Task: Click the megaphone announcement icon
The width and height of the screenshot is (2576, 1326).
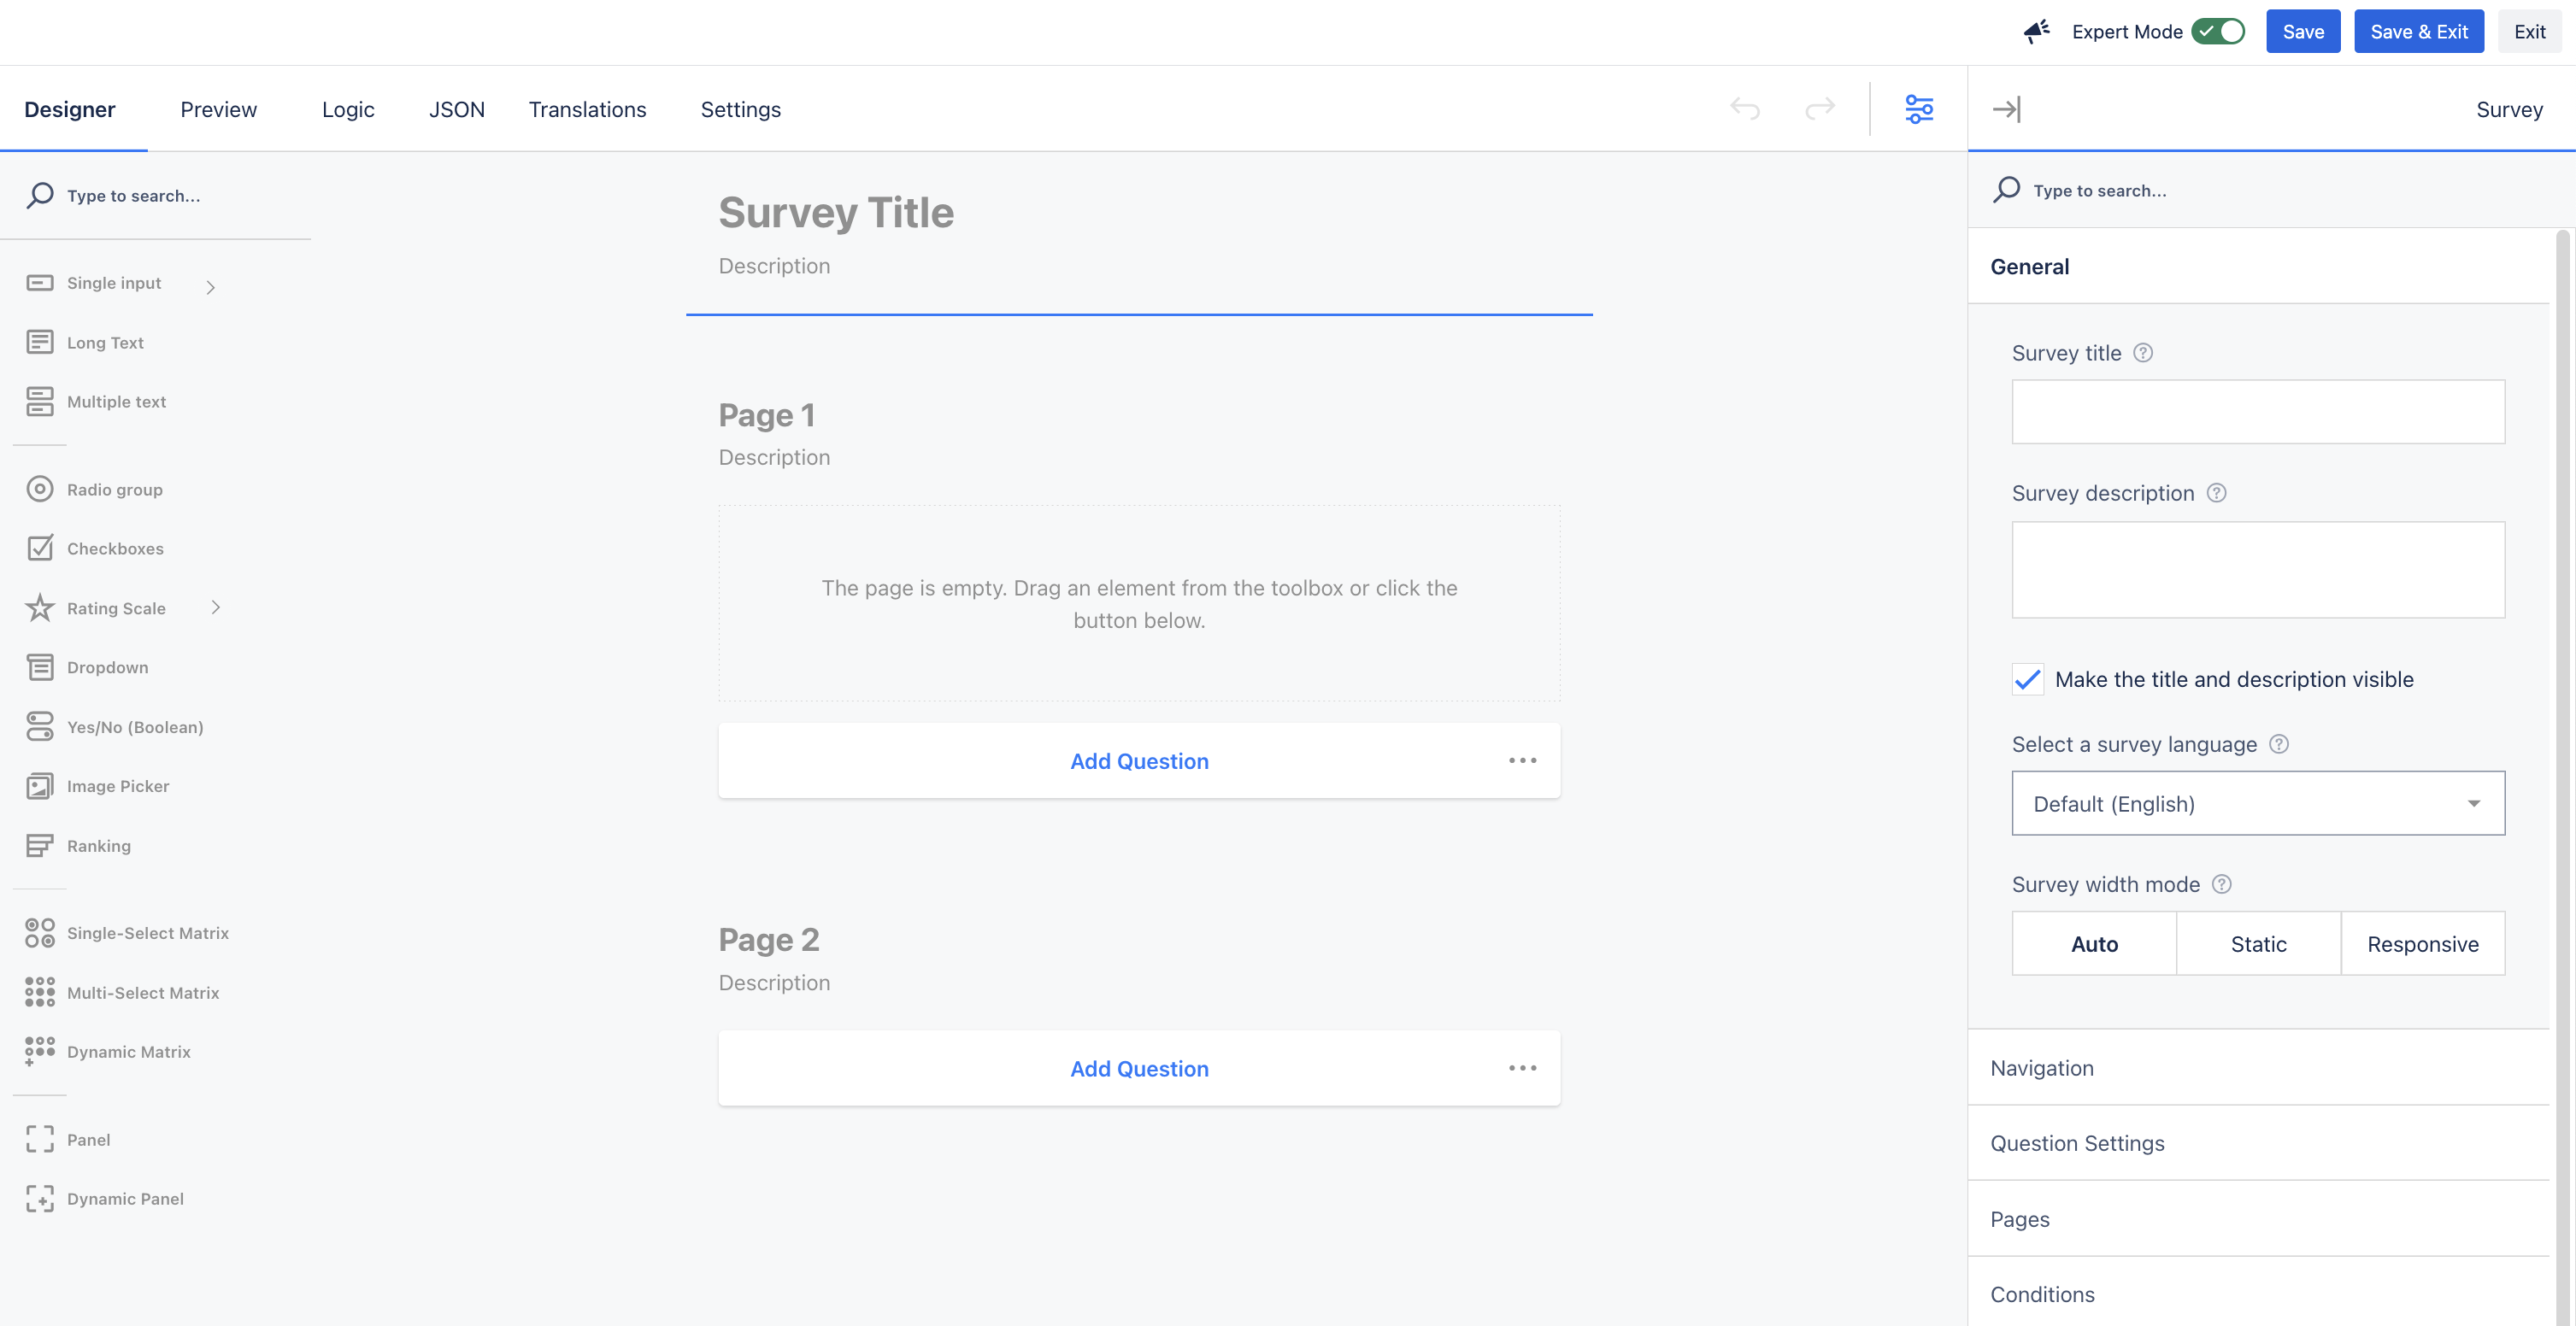Action: (x=2036, y=32)
